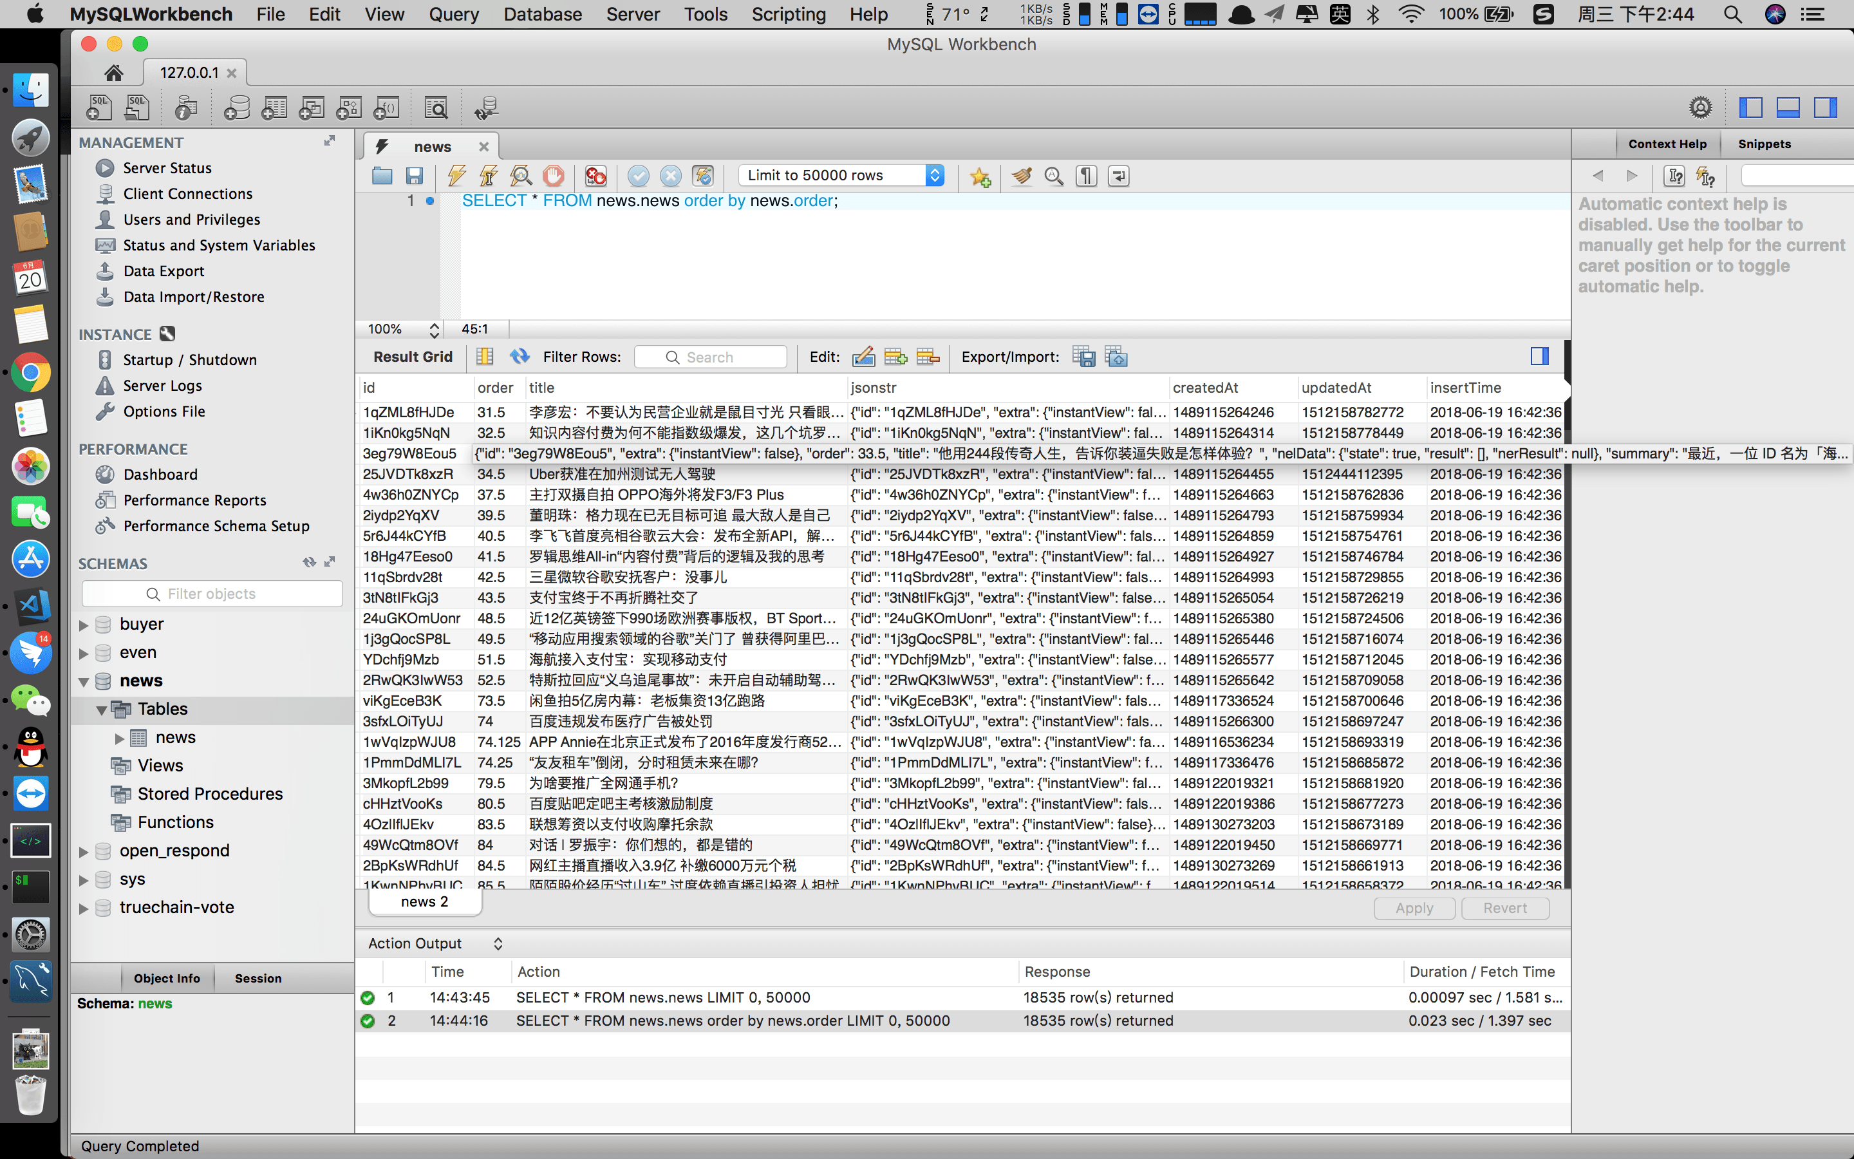Viewport: 1854px width, 1159px height.
Task: Expand the buyer schema
Action: [x=84, y=625]
